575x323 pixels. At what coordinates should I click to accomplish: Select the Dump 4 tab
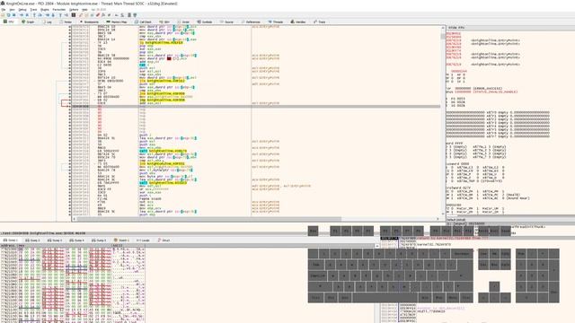pyautogui.click(x=76, y=240)
